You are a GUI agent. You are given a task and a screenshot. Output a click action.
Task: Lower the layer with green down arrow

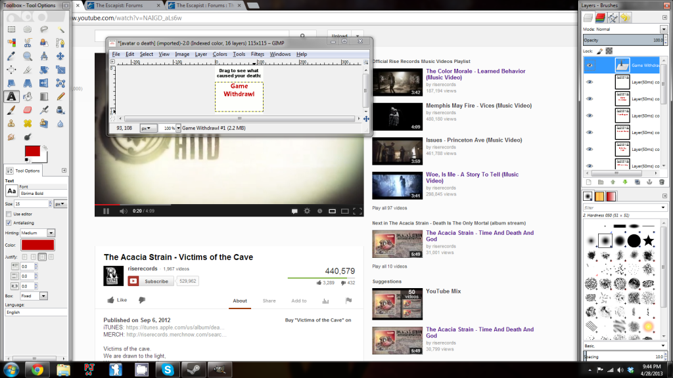point(625,182)
